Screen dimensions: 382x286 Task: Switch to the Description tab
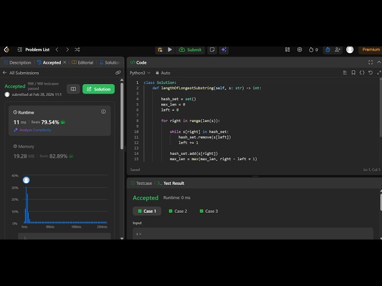pos(18,63)
